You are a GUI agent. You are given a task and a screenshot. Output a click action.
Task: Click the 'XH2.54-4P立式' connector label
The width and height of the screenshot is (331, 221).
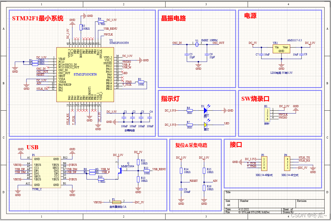pyautogui.click(x=290, y=175)
